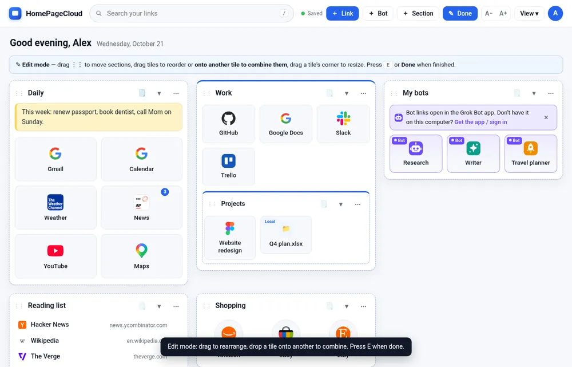
Task: Open the Calendar tile
Action: click(141, 159)
